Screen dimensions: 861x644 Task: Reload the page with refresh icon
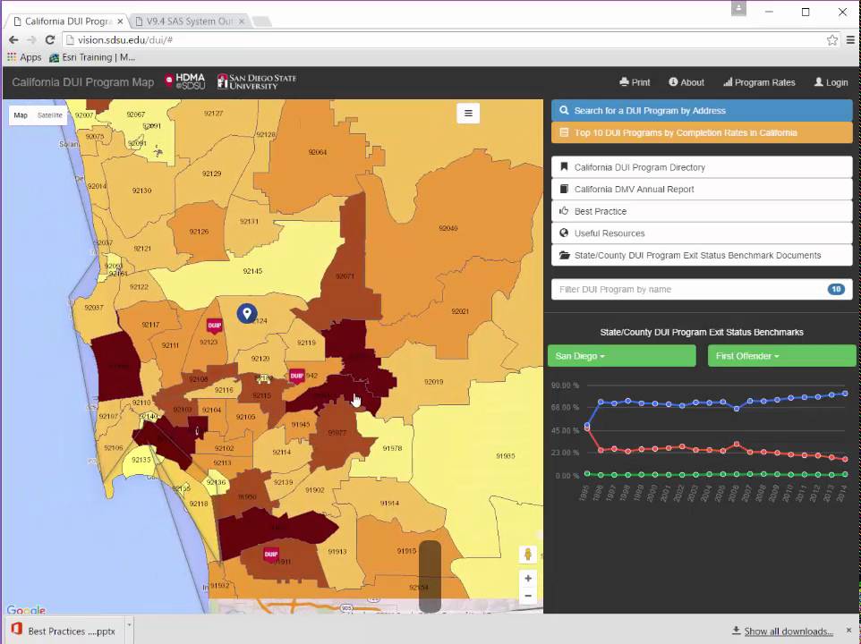coord(50,40)
